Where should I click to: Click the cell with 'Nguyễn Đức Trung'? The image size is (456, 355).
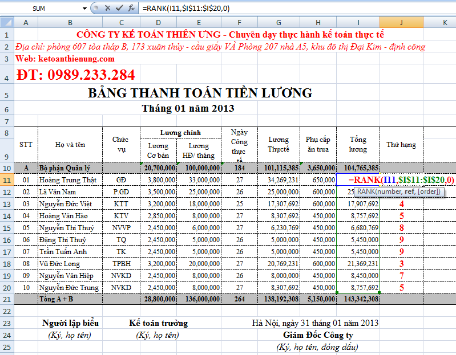click(70, 288)
